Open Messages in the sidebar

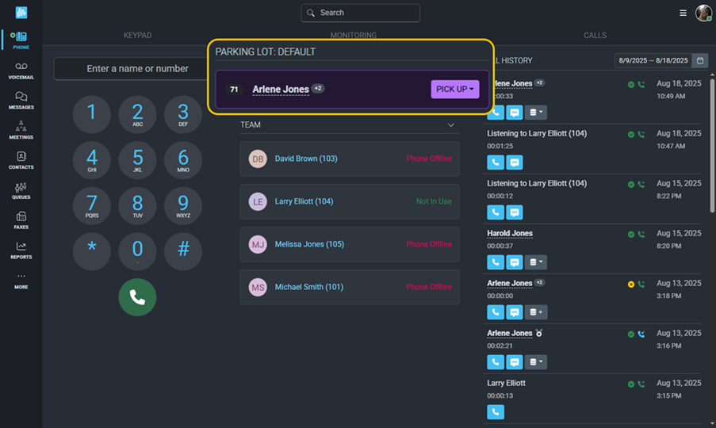[21, 101]
